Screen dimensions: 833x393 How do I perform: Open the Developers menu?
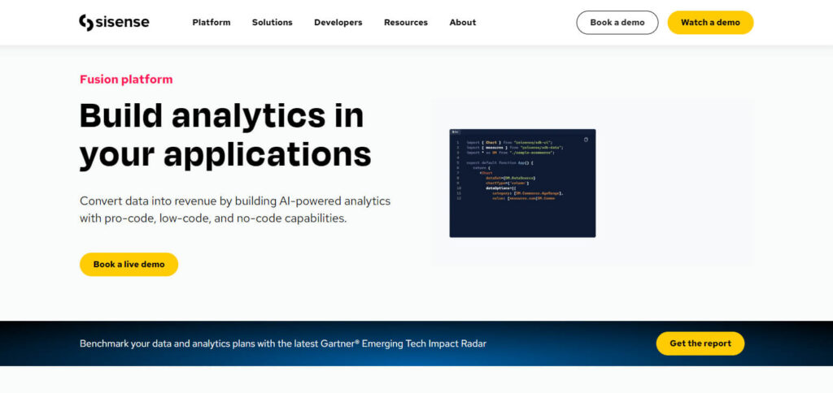tap(338, 22)
